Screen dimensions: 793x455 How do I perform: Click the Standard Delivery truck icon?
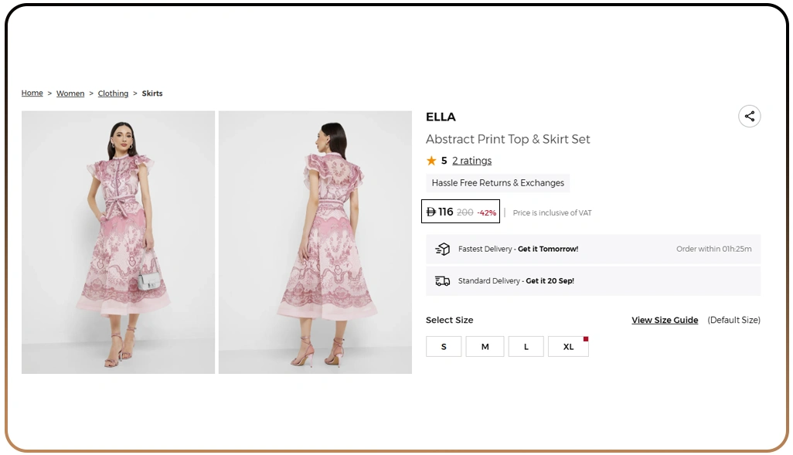coord(442,280)
